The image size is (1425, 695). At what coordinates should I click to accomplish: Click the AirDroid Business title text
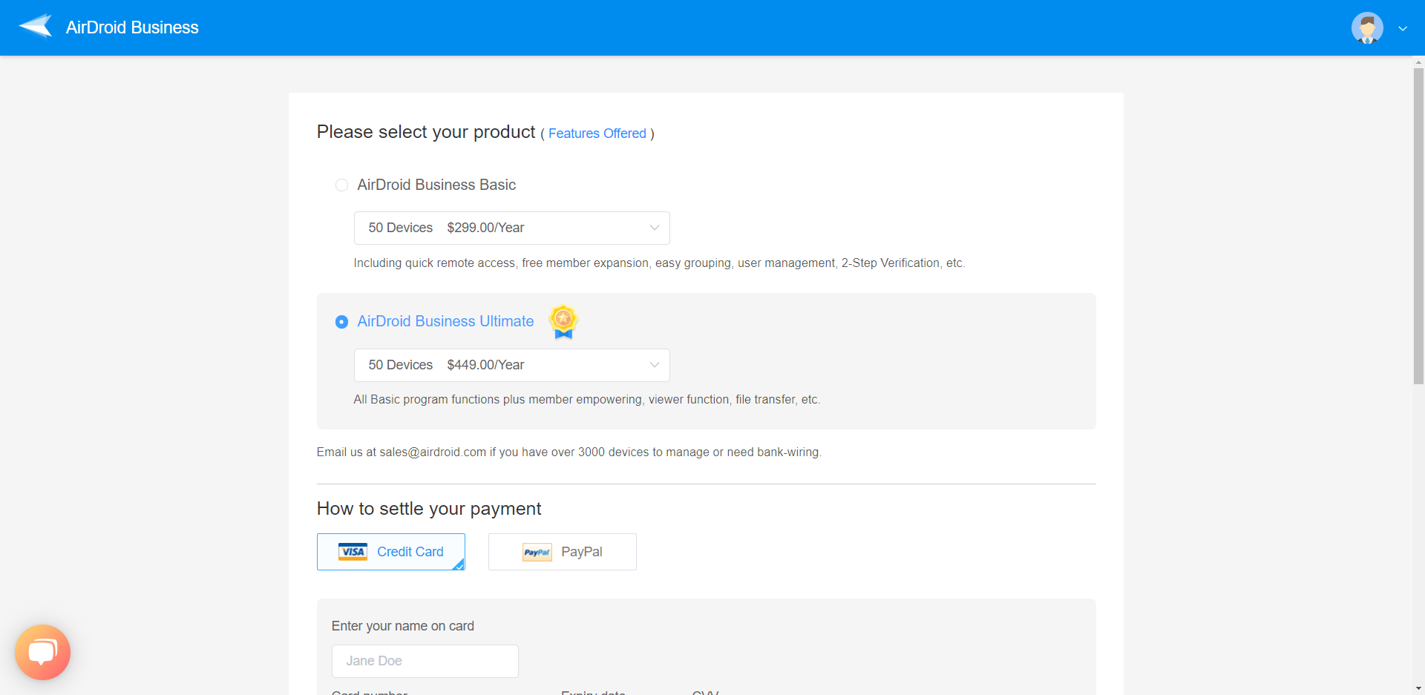coord(132,27)
